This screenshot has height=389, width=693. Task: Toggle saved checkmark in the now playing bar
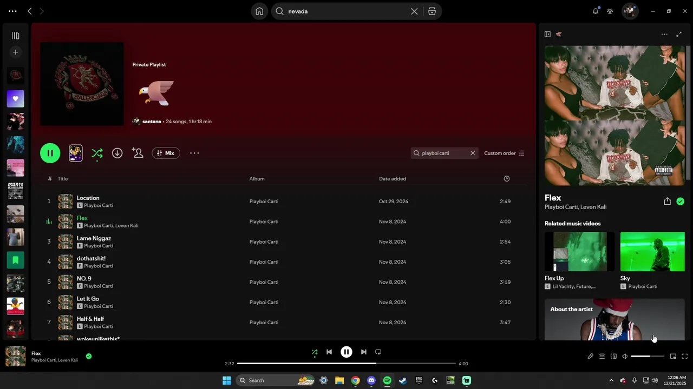pyautogui.click(x=89, y=356)
